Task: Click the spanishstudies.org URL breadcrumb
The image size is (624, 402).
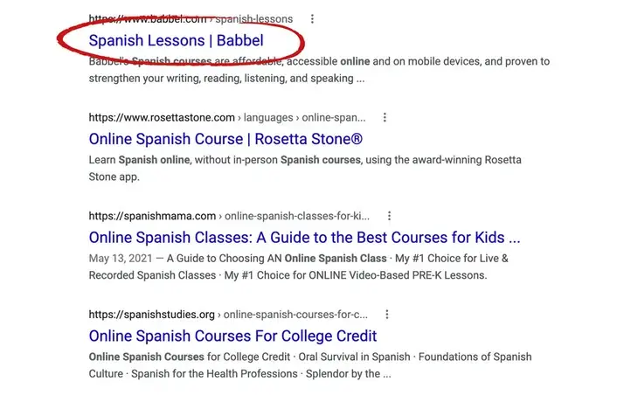Action: coord(151,315)
